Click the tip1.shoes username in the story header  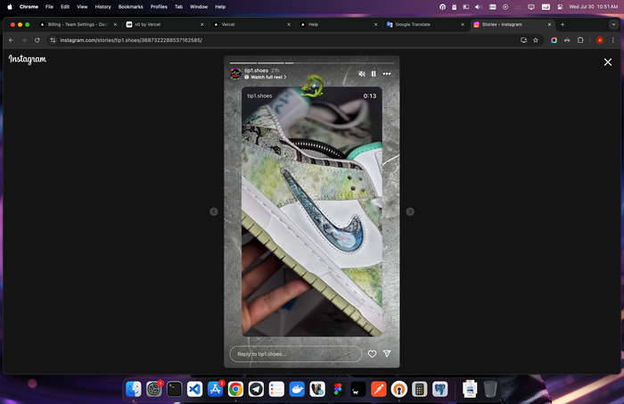point(257,70)
